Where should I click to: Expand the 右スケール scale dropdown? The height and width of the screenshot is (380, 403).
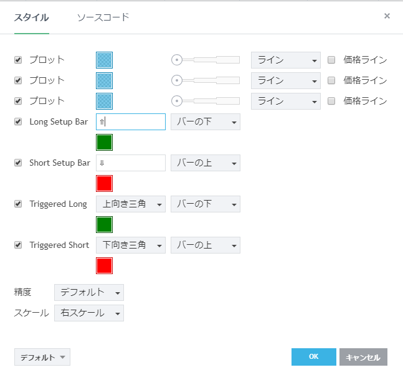(x=88, y=313)
